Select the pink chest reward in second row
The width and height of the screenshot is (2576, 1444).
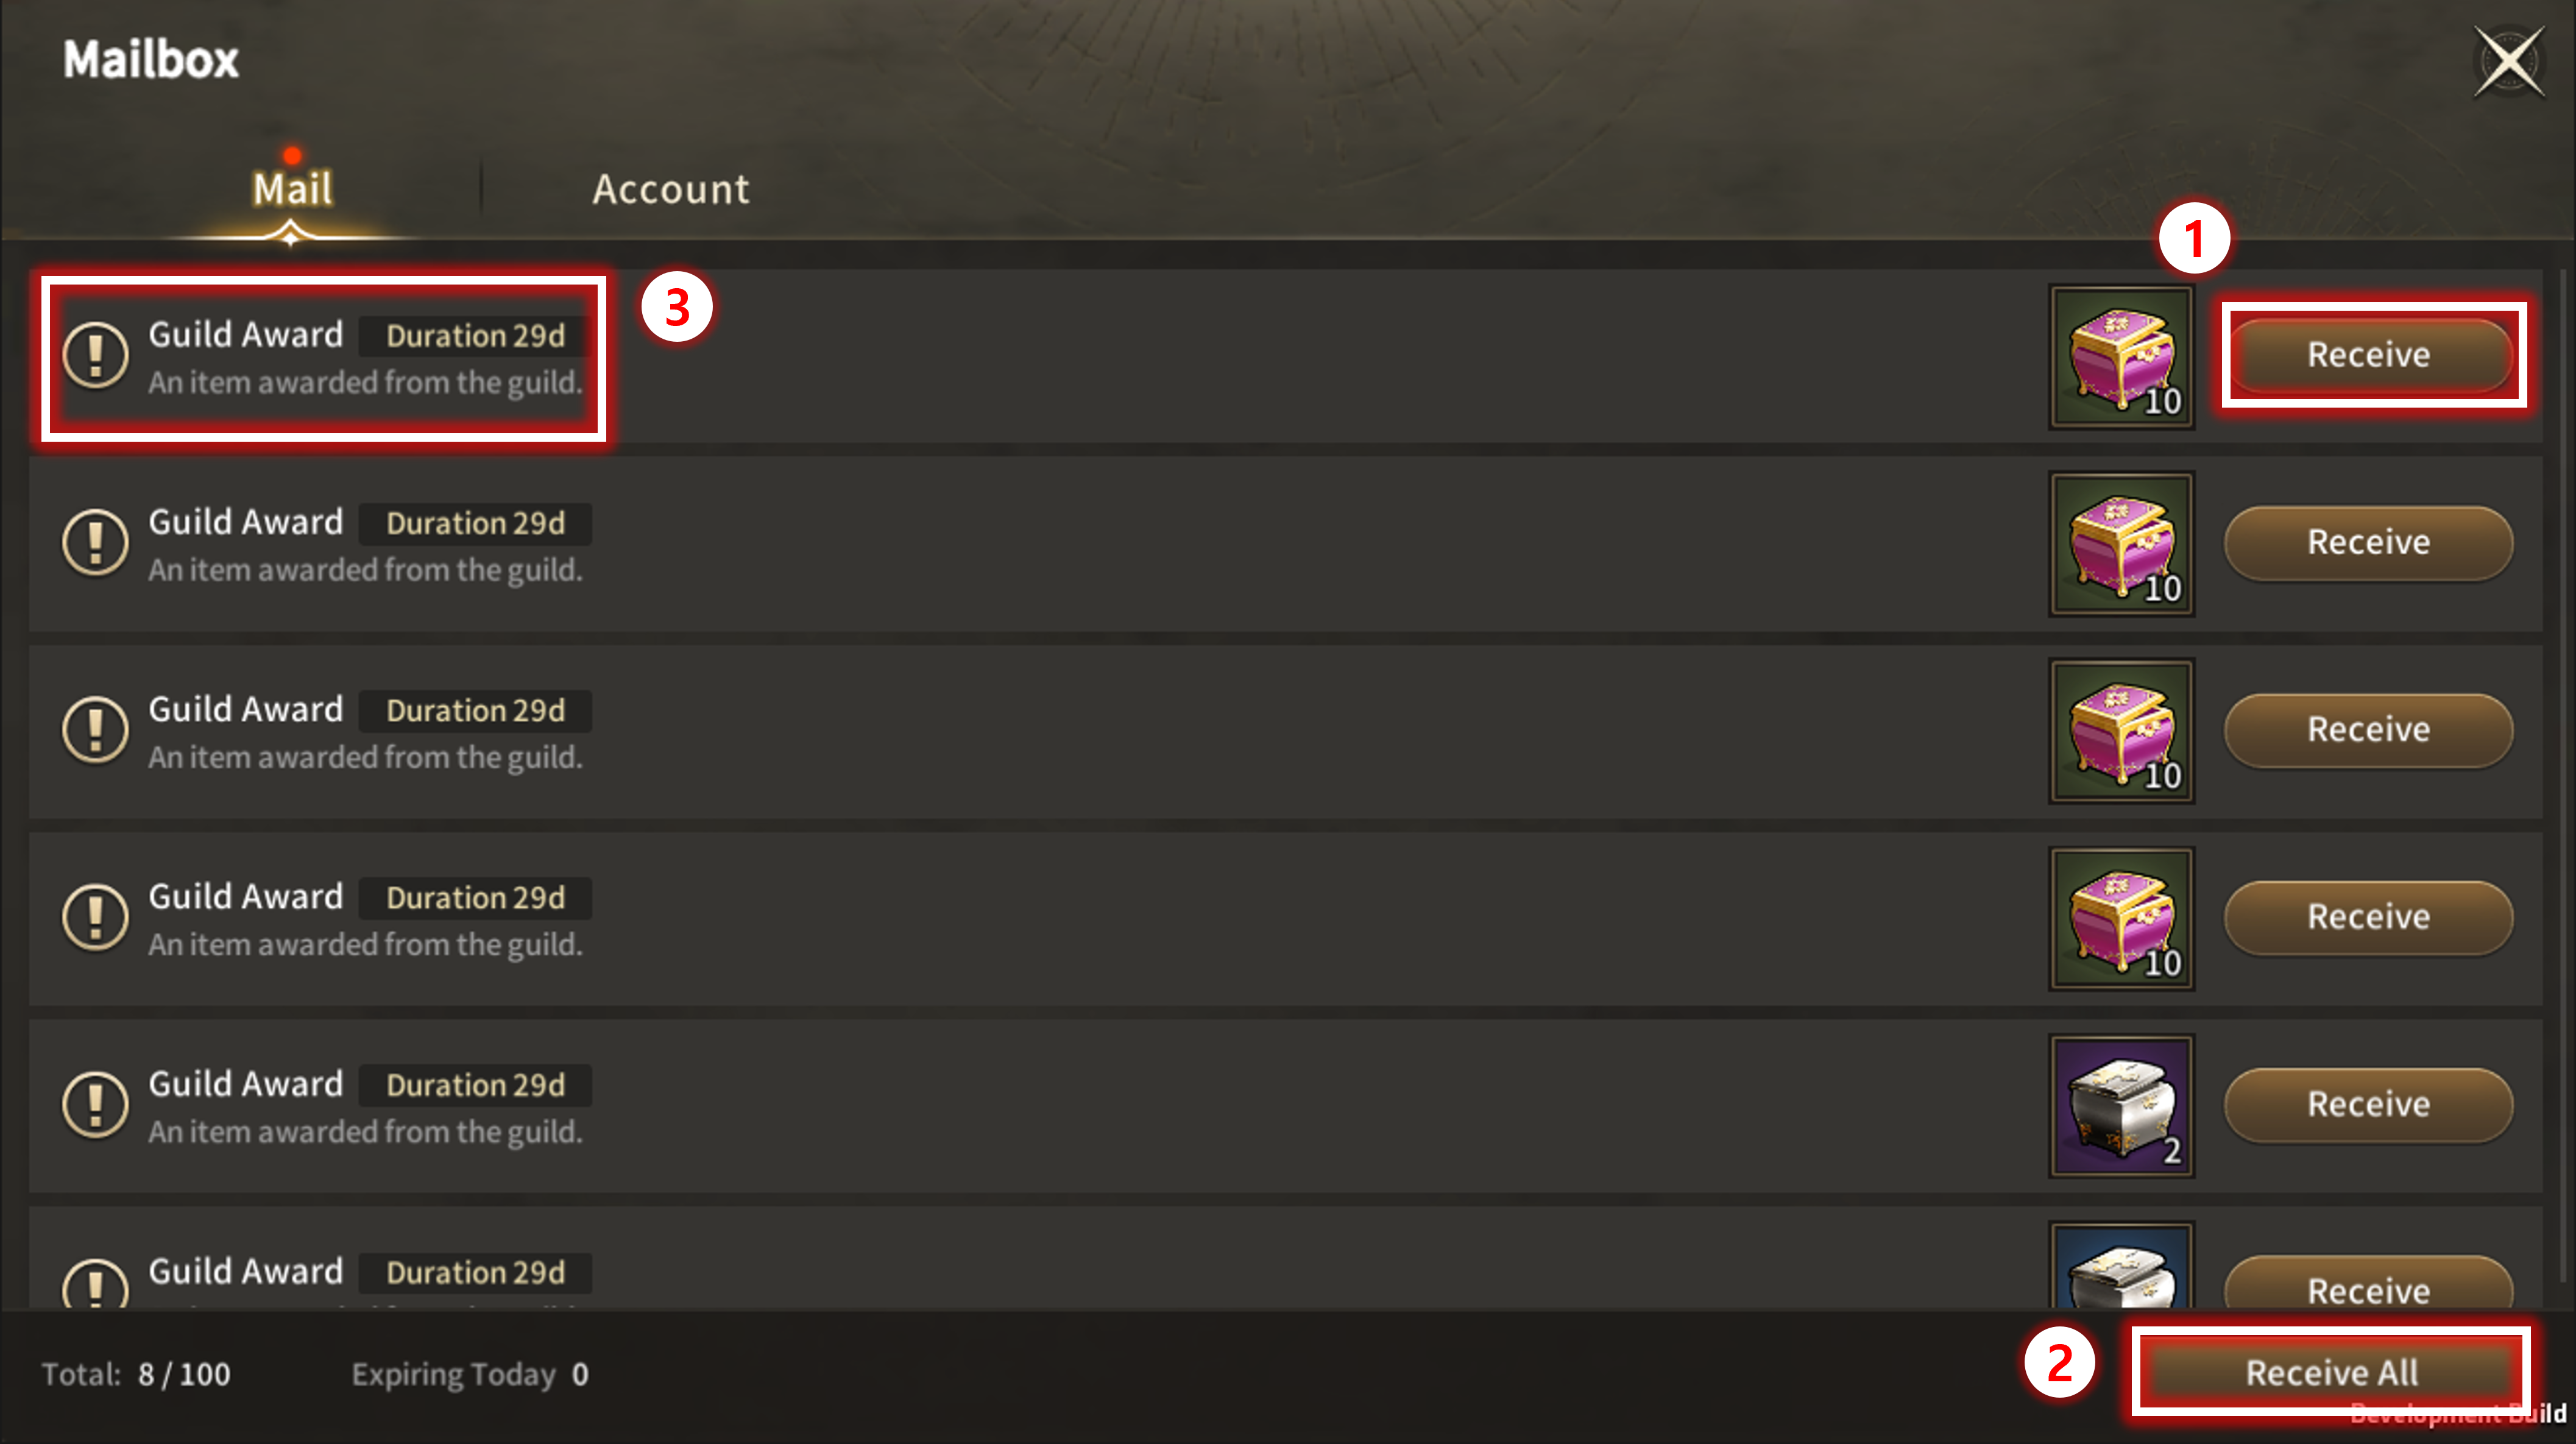[x=2121, y=544]
